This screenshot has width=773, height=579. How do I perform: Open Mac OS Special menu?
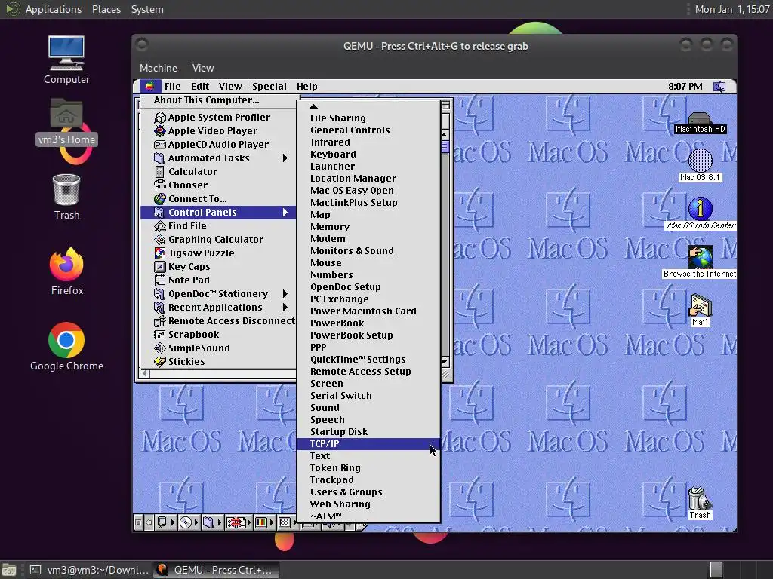269,87
